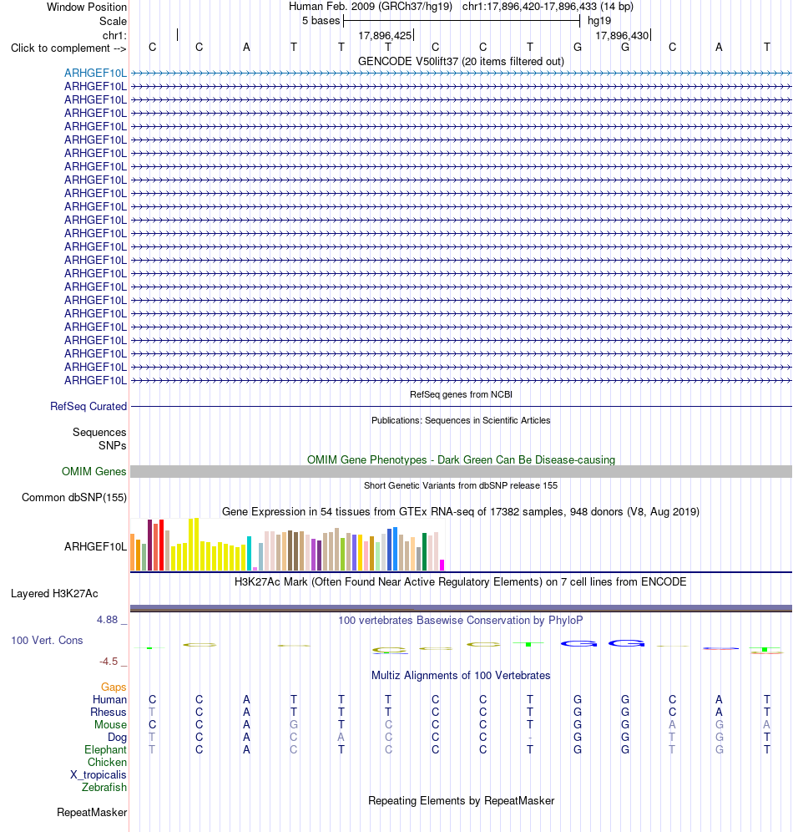Open the OMIM Gene Phenotypes track title

[x=461, y=460]
